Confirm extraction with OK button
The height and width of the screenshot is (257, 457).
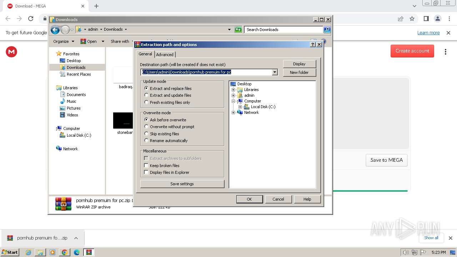tap(249, 199)
